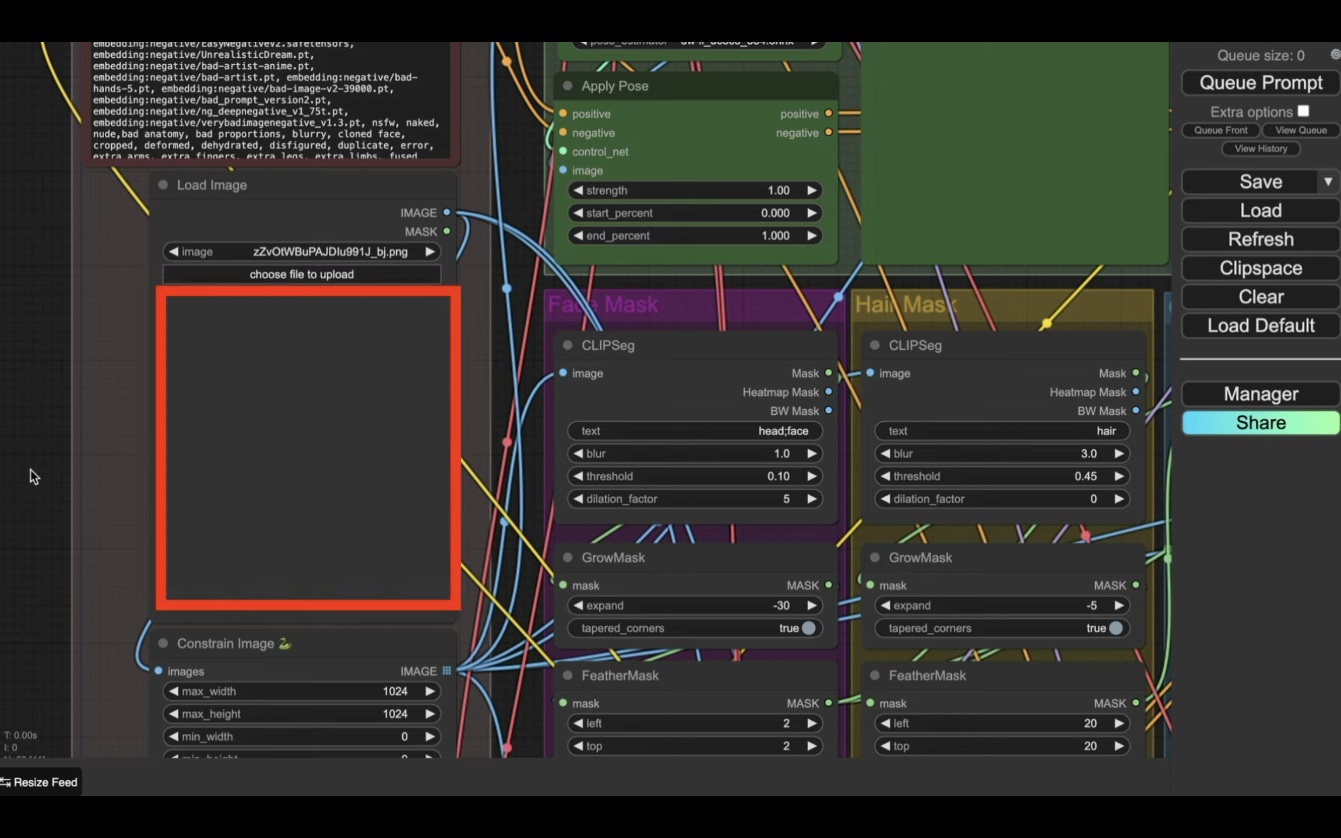Increase min_width in Constrain Image node

click(429, 737)
